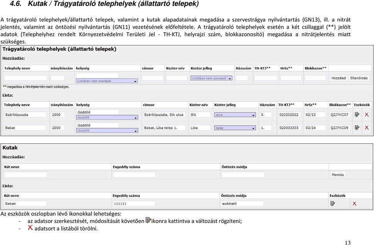Focus the empty Öntözés módja input
Image resolution: width=374 pixels, height=245 pixels.
tap(243, 175)
